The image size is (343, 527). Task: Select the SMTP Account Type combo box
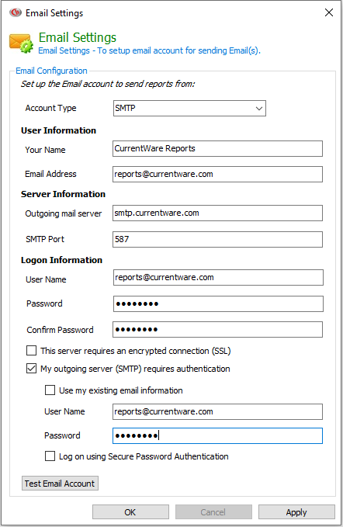(x=189, y=108)
